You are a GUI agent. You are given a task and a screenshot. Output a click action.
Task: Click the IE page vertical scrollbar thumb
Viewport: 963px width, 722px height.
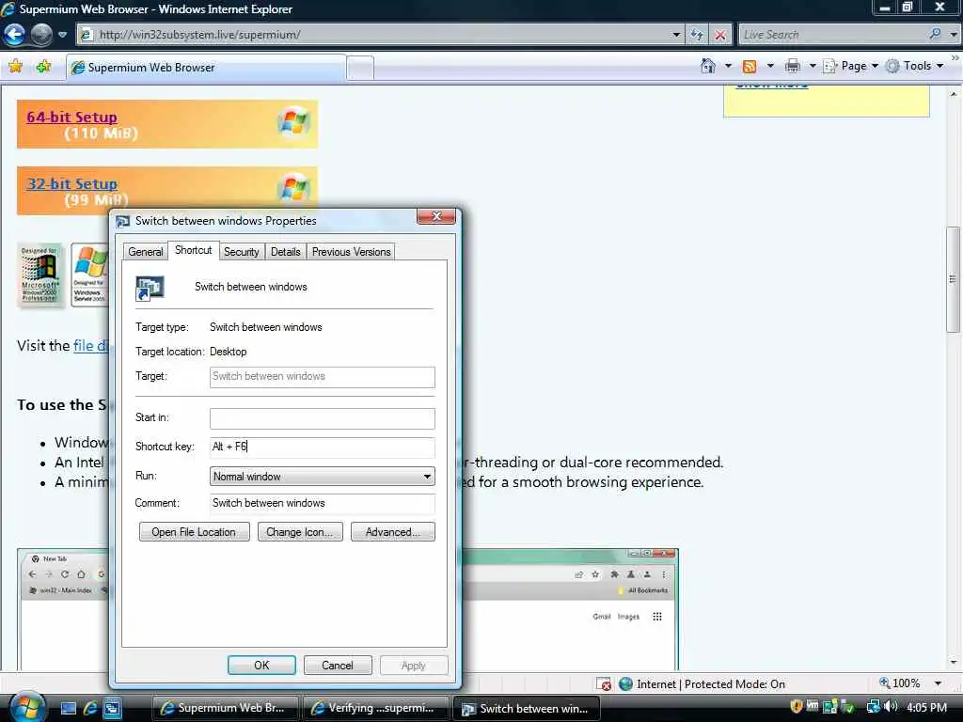953,279
